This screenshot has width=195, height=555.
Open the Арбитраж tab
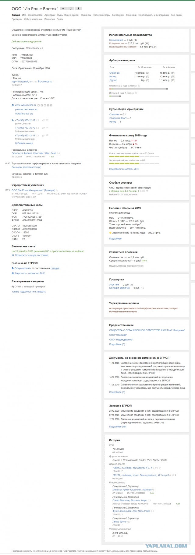50,15
